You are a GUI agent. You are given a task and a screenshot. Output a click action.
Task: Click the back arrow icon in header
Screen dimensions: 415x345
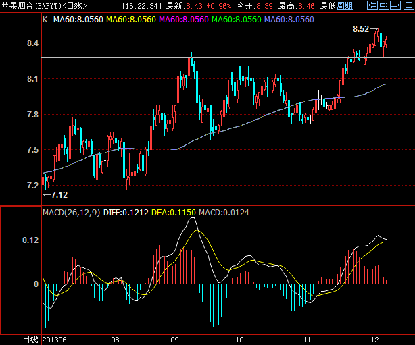[x=372, y=5]
